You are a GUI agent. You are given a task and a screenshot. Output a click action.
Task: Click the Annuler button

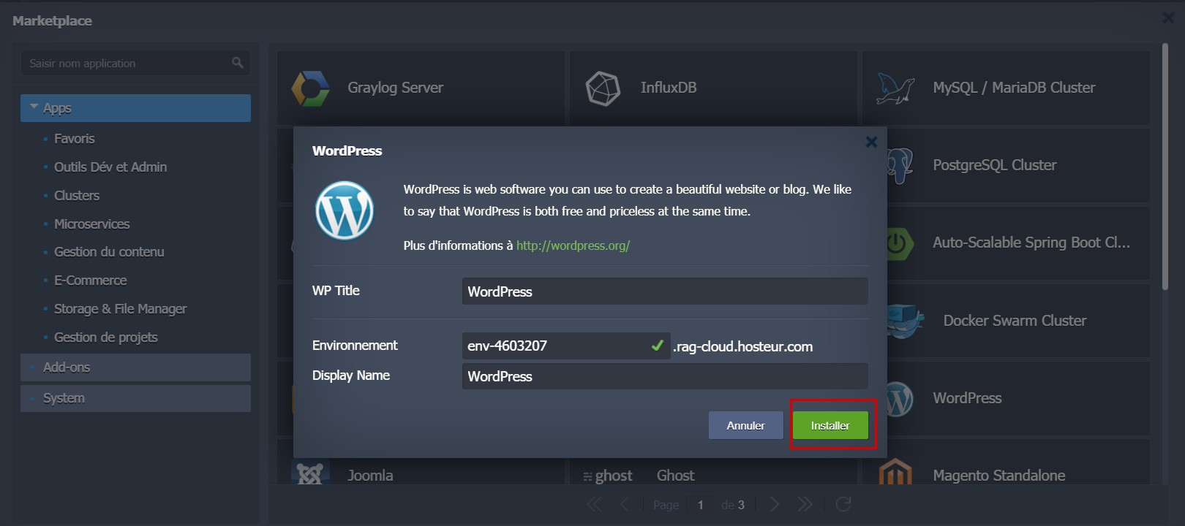pyautogui.click(x=745, y=425)
